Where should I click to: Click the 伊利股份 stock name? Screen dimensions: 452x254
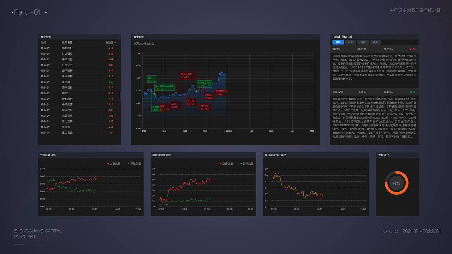[67, 99]
